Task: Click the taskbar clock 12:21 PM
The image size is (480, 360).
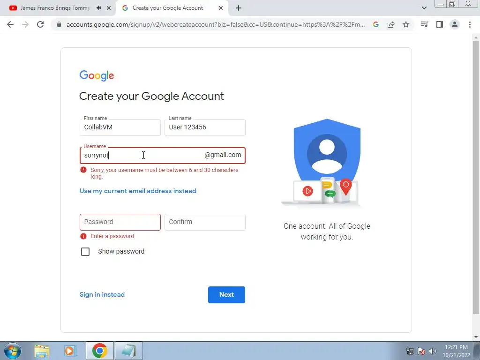Action: (x=456, y=351)
